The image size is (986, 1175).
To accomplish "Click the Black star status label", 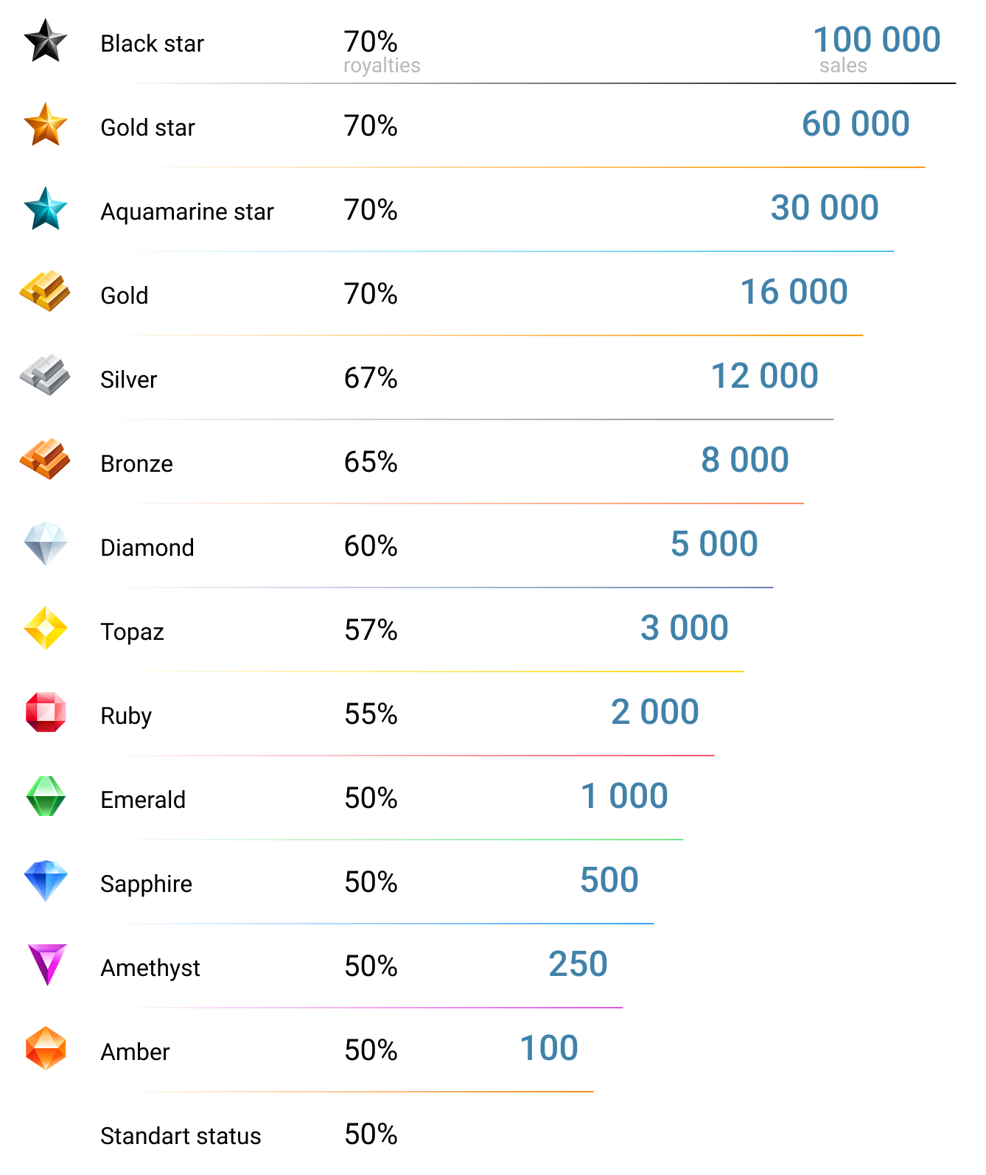I will (x=152, y=43).
